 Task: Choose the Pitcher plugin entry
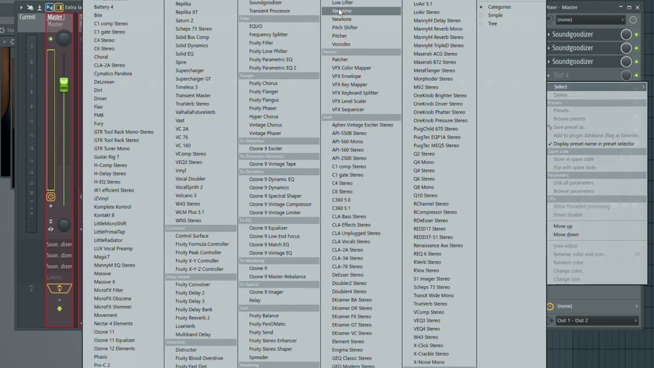[339, 36]
